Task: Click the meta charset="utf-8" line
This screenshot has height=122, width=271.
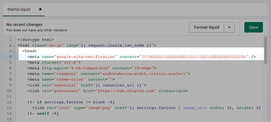Action: [54, 62]
